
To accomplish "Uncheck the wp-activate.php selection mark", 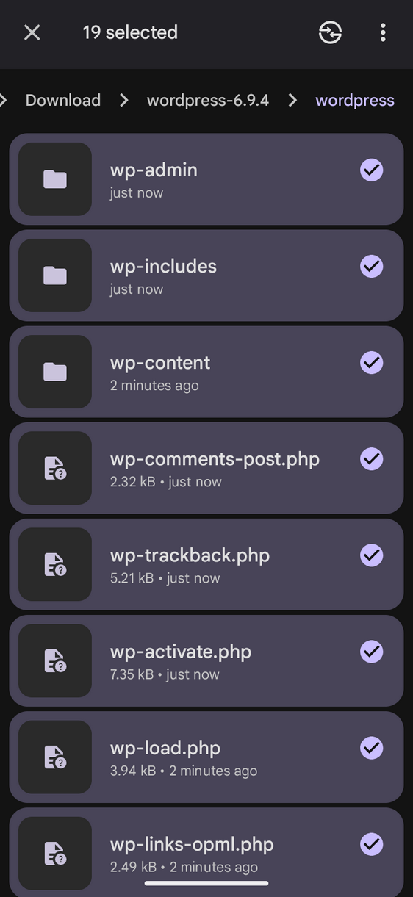I will click(372, 652).
